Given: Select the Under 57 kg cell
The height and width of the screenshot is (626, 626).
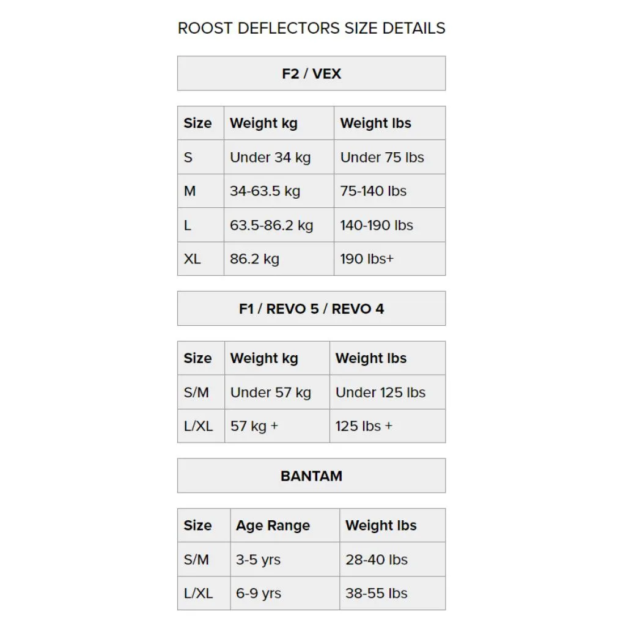Looking at the screenshot, I should point(277,392).
